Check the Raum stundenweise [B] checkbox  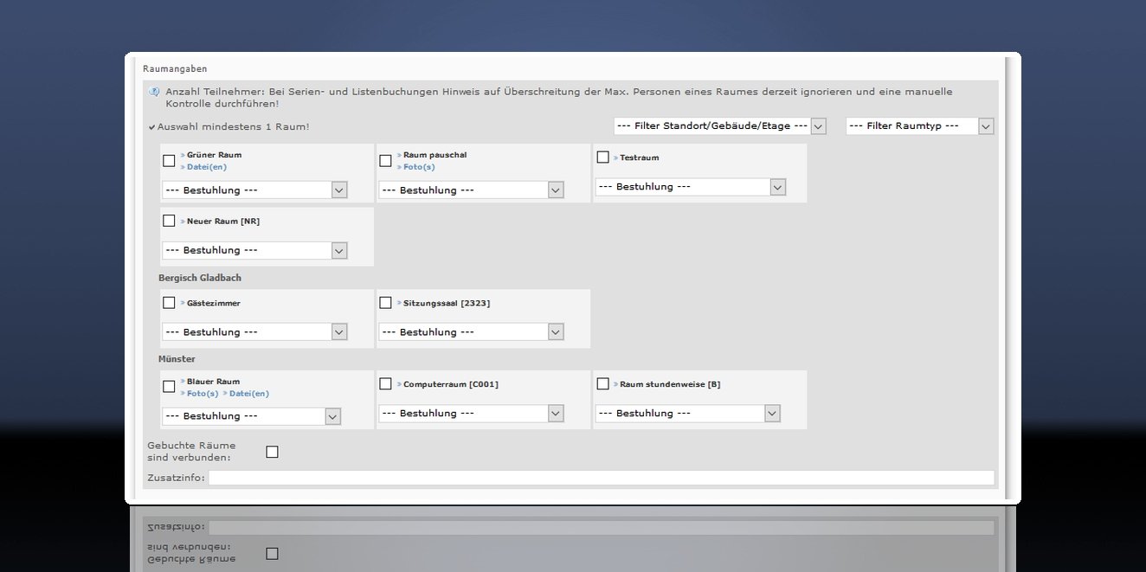(x=602, y=383)
